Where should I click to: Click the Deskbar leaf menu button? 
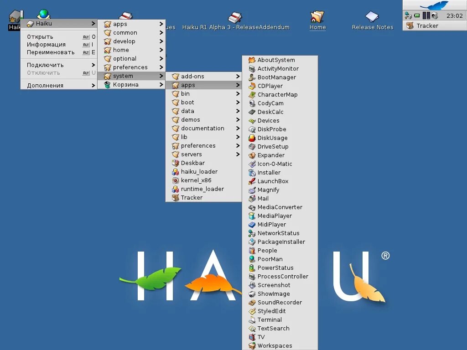tap(435, 5)
